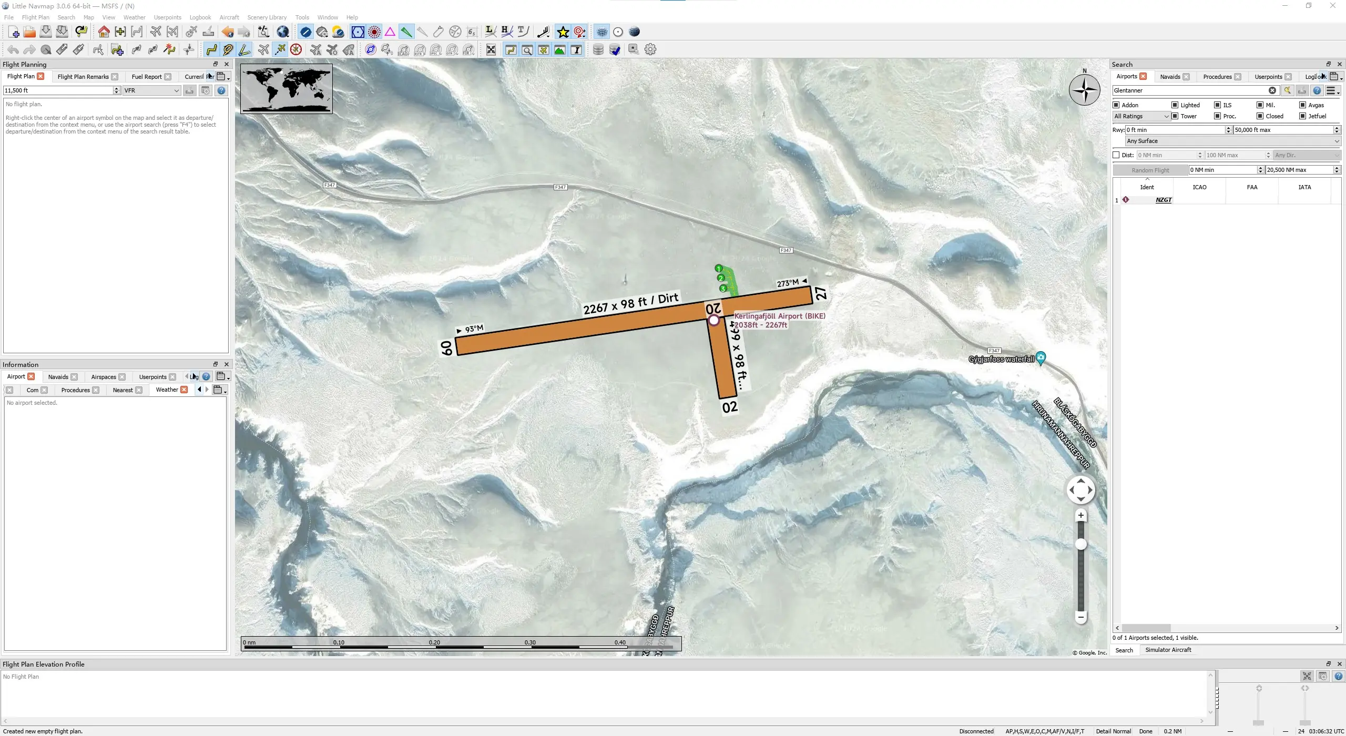The image size is (1346, 736).
Task: Click the Random Flight button
Action: (1150, 170)
